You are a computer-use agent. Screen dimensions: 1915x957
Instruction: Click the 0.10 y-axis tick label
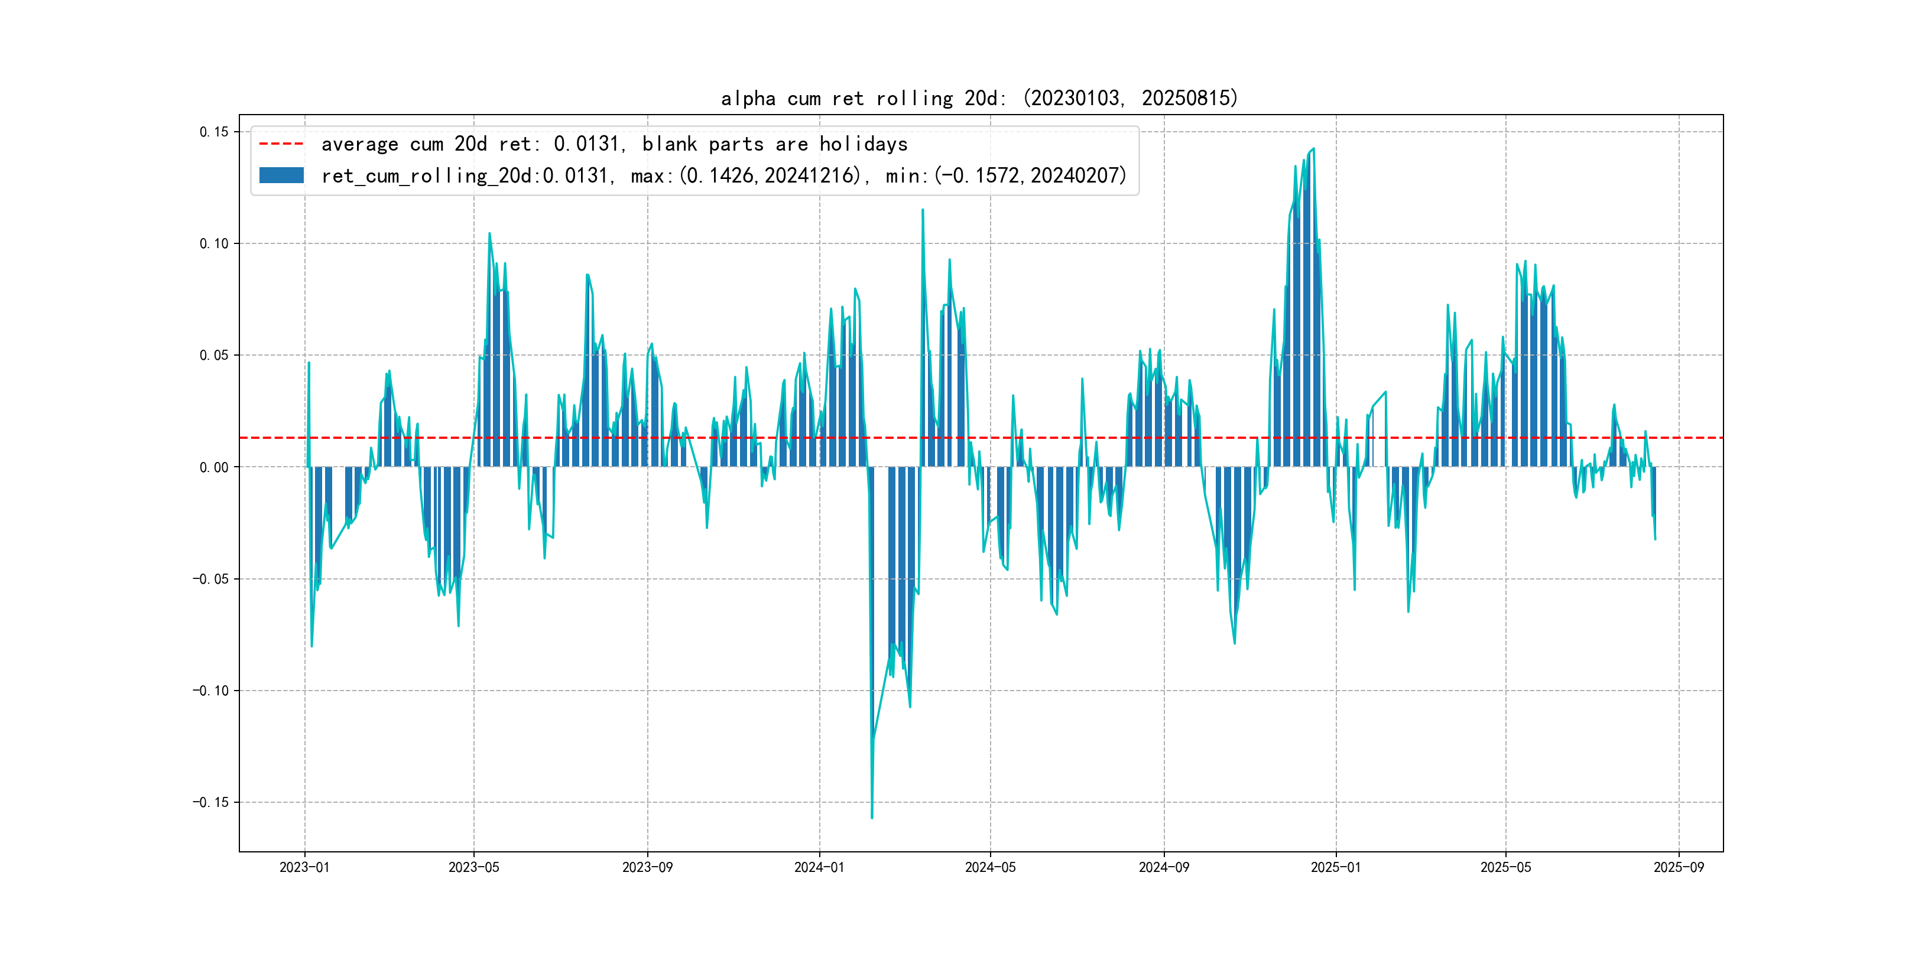(214, 244)
